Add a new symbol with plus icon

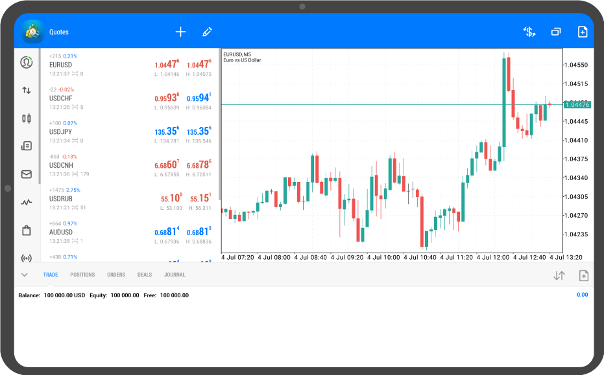click(x=180, y=32)
